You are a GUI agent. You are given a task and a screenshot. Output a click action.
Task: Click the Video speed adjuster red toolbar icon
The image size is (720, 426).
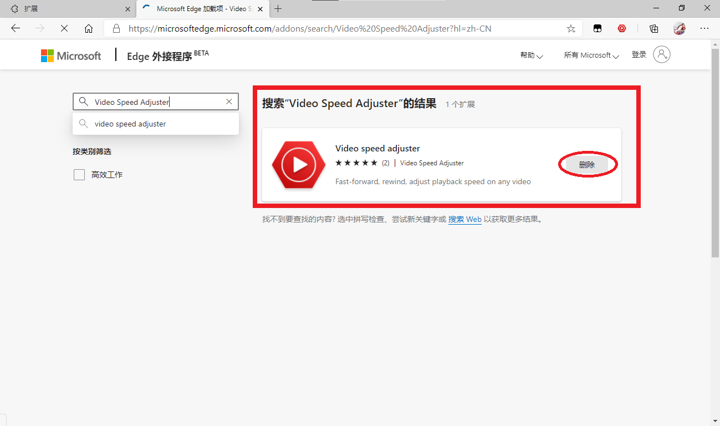(x=622, y=28)
